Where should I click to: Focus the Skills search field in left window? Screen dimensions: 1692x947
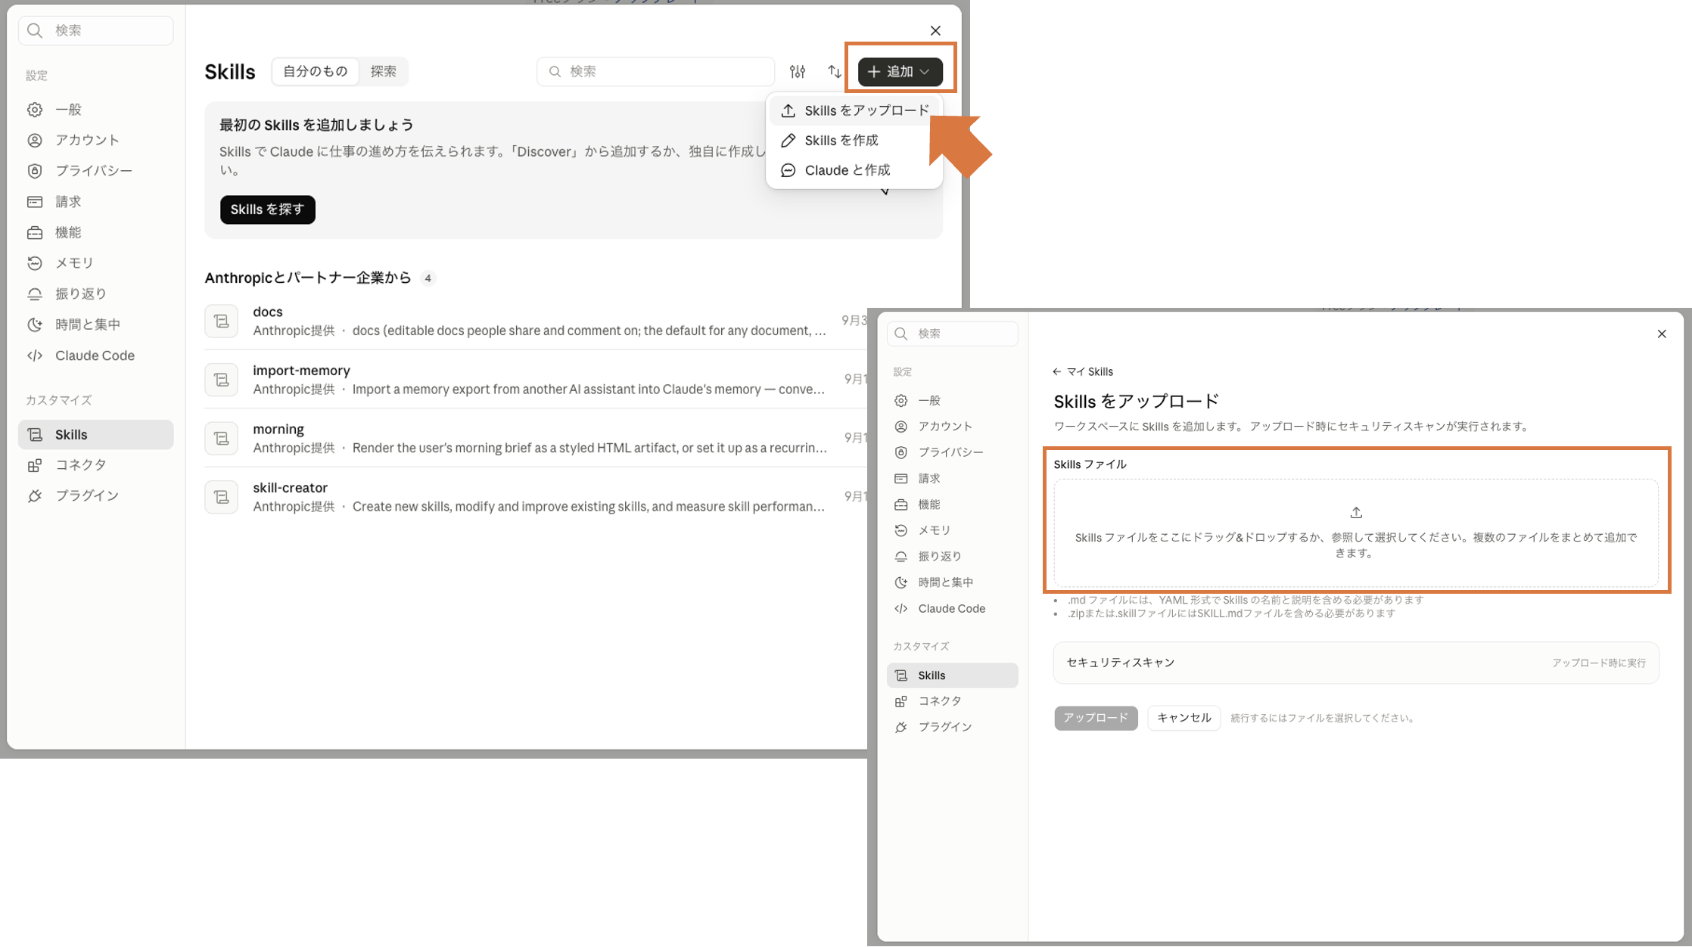click(655, 71)
